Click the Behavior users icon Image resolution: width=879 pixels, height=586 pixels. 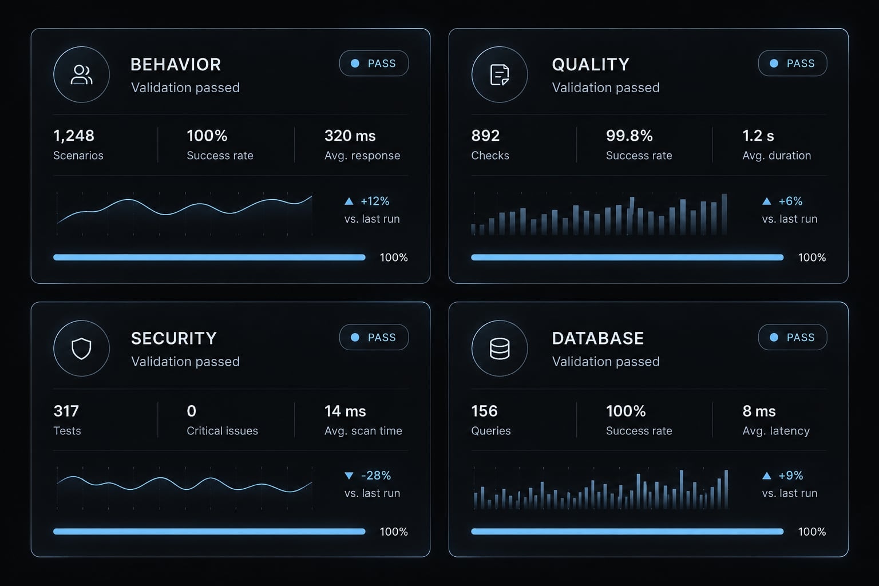(x=81, y=74)
